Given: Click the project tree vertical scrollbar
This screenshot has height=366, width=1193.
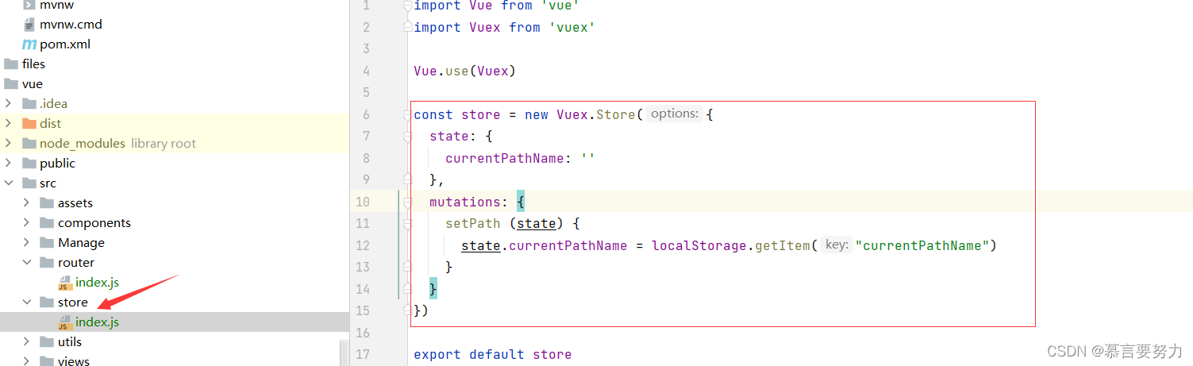Looking at the screenshot, I should 344,353.
